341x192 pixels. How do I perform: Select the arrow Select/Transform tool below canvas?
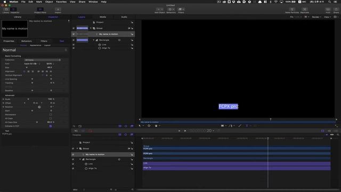tap(140, 126)
